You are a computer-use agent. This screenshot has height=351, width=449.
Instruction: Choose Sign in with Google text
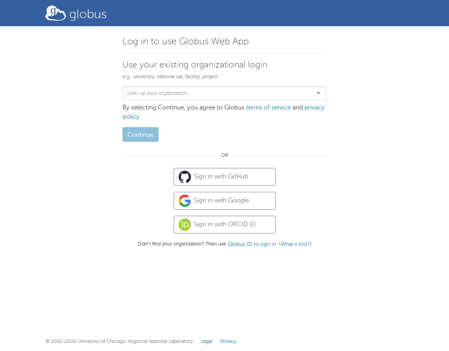pos(221,200)
